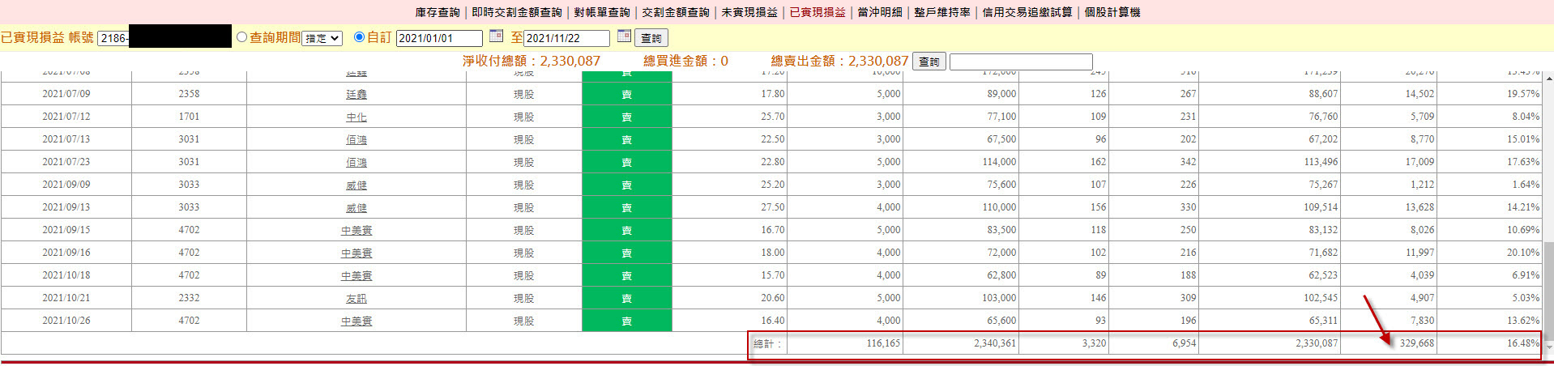The width and height of the screenshot is (1554, 366).
Task: Open stock link 中化 on 2021/07/12 row
Action: click(356, 117)
